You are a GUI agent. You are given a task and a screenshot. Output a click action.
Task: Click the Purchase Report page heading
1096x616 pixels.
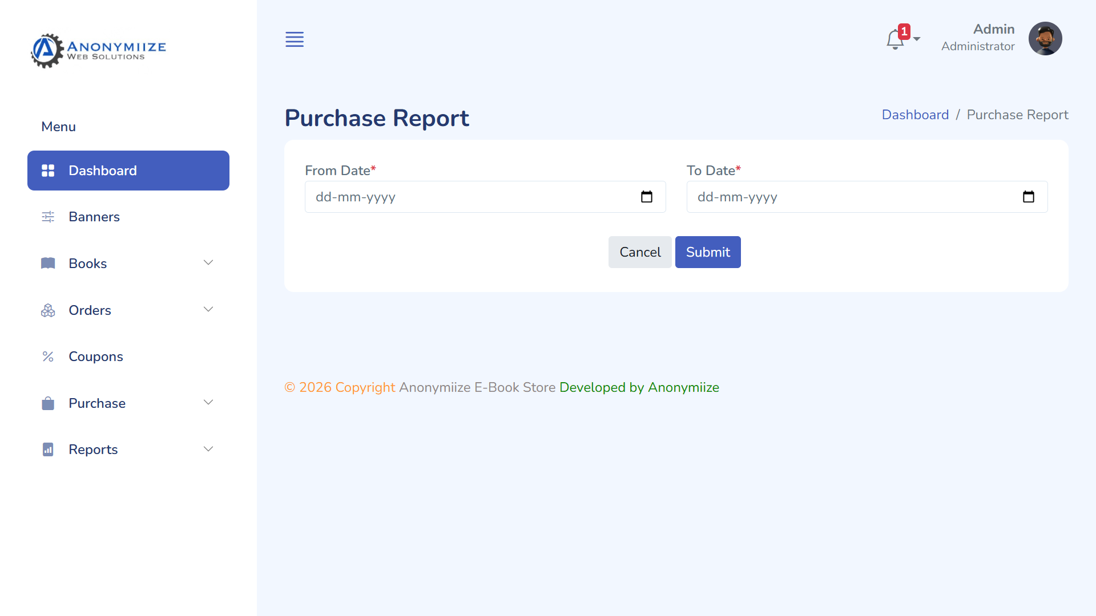coord(377,118)
